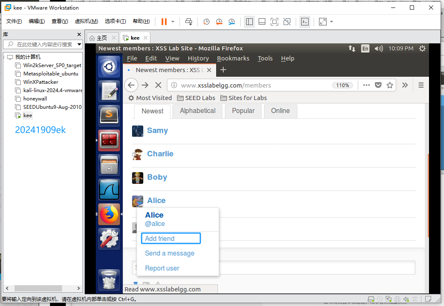Click the Ubuntu network indicator icon

pyautogui.click(x=352, y=48)
